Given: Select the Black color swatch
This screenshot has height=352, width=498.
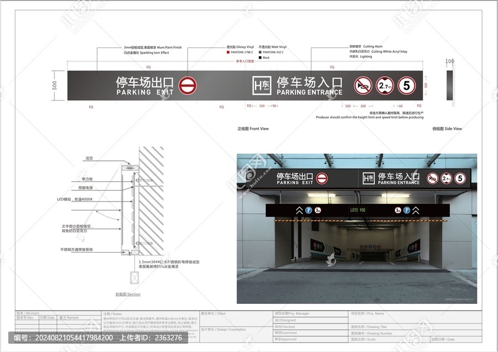Looking at the screenshot, I should coord(260,57).
